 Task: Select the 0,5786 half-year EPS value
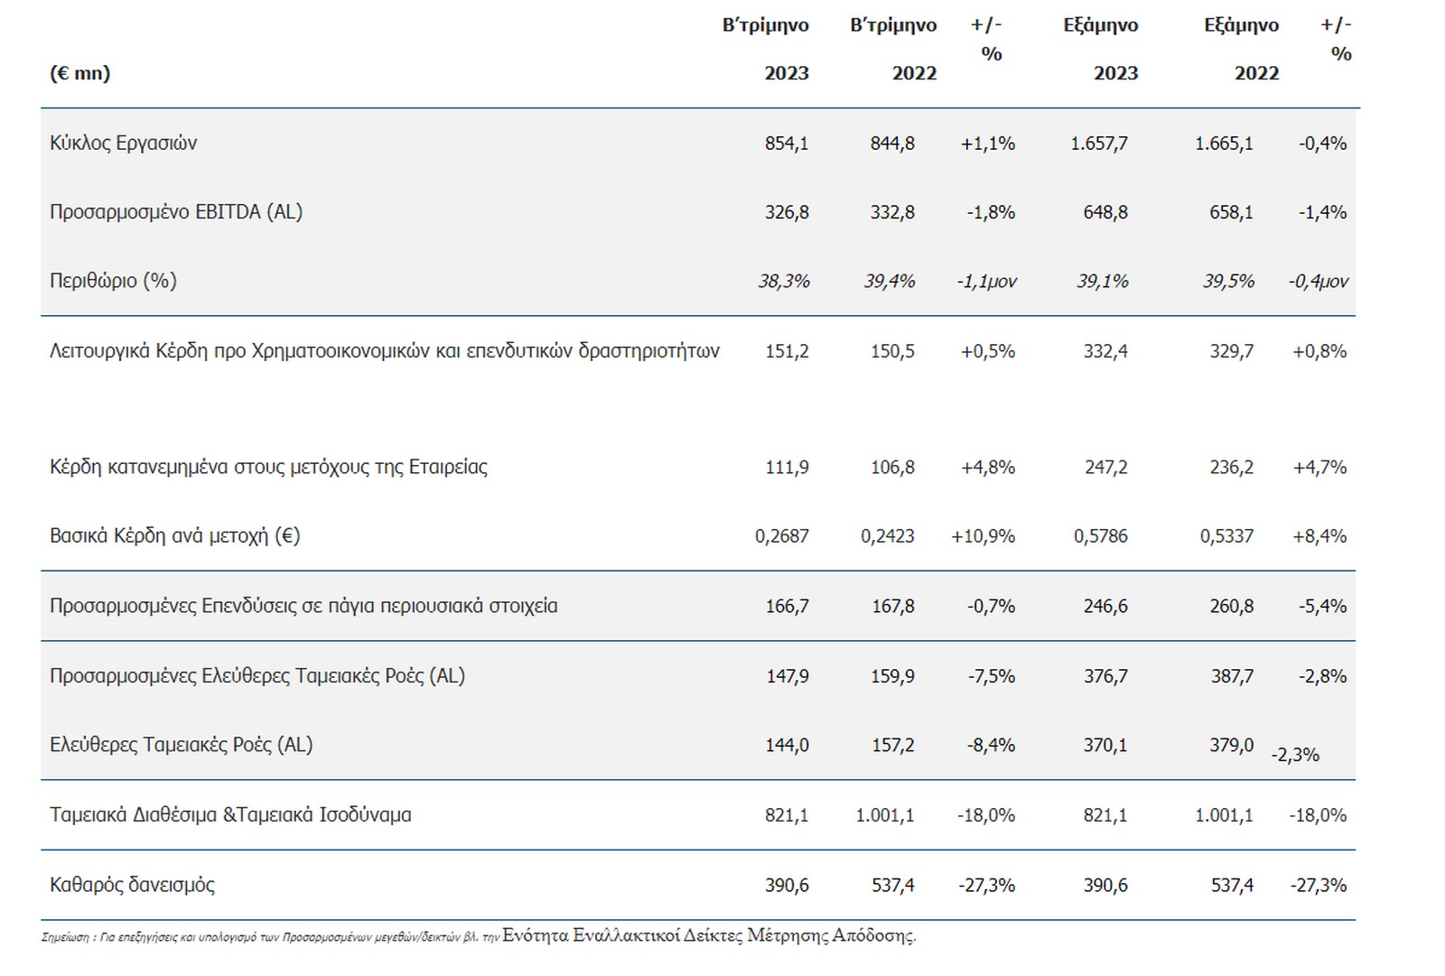coord(1100,536)
